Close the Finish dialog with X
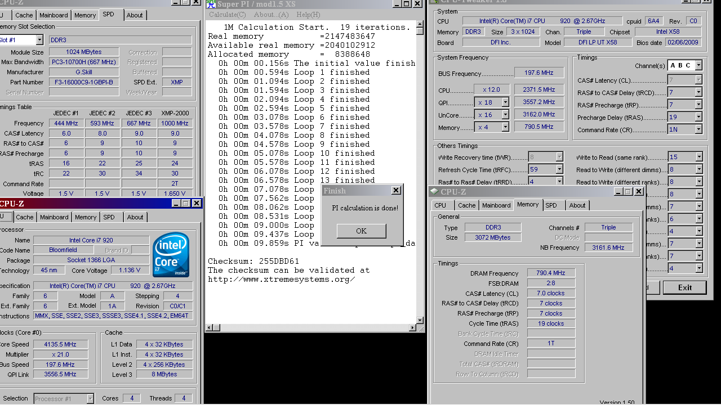Screen dimensions: 721x405 pos(396,191)
